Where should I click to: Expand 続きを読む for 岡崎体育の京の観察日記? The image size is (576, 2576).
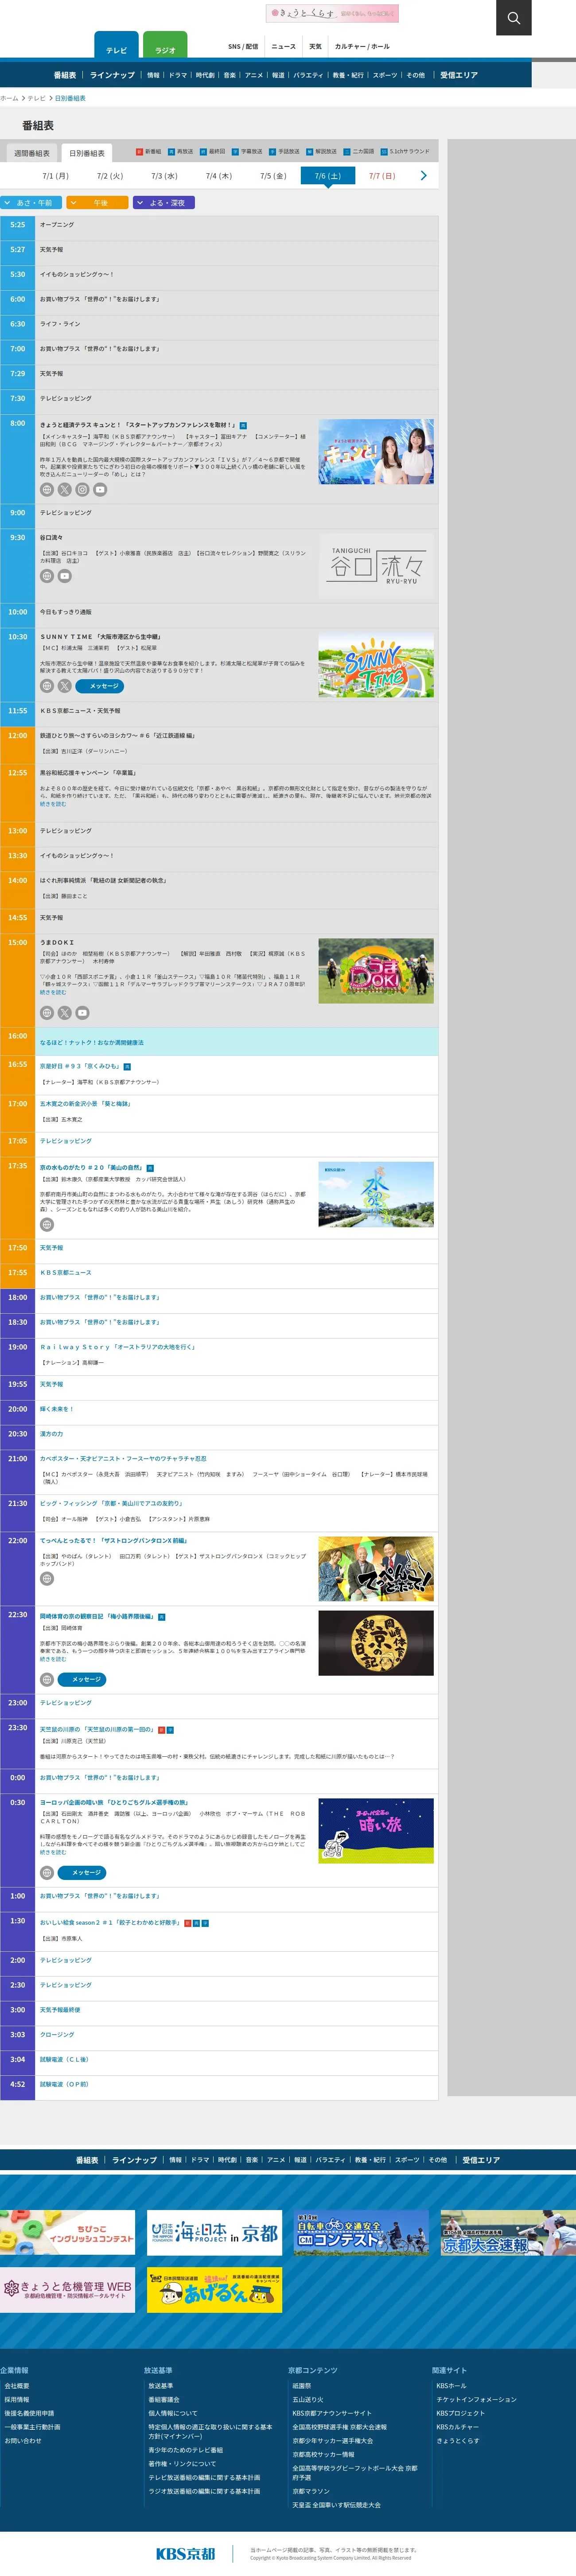click(x=53, y=1659)
